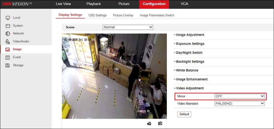Click the Event calendar icon
This screenshot has width=274, height=129.
click(x=8, y=57)
